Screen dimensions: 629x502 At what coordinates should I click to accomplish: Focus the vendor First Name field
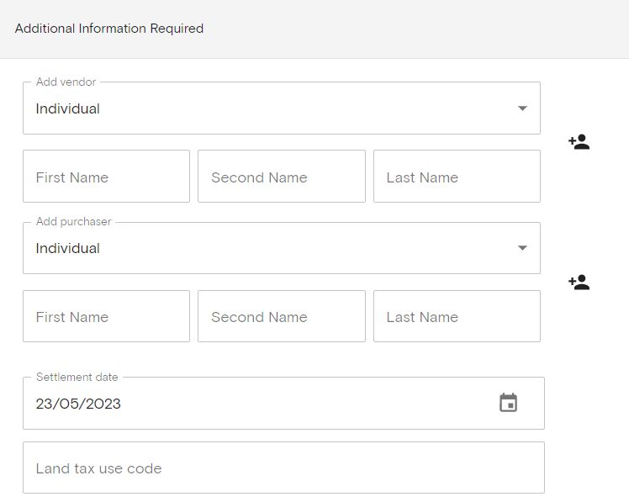[x=106, y=176]
